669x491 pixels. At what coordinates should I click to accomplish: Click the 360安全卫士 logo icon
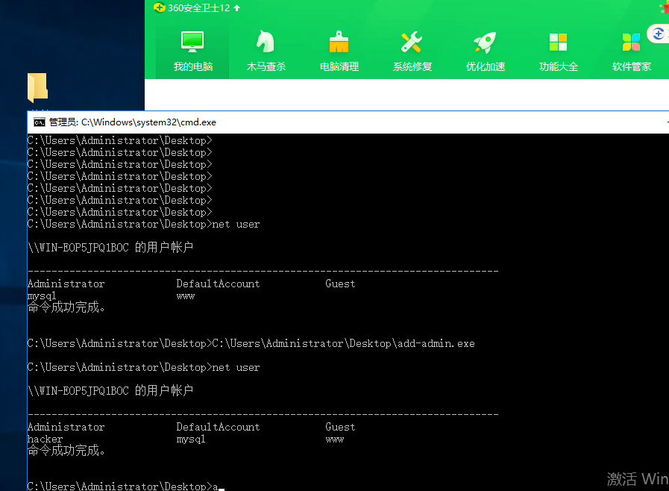160,7
